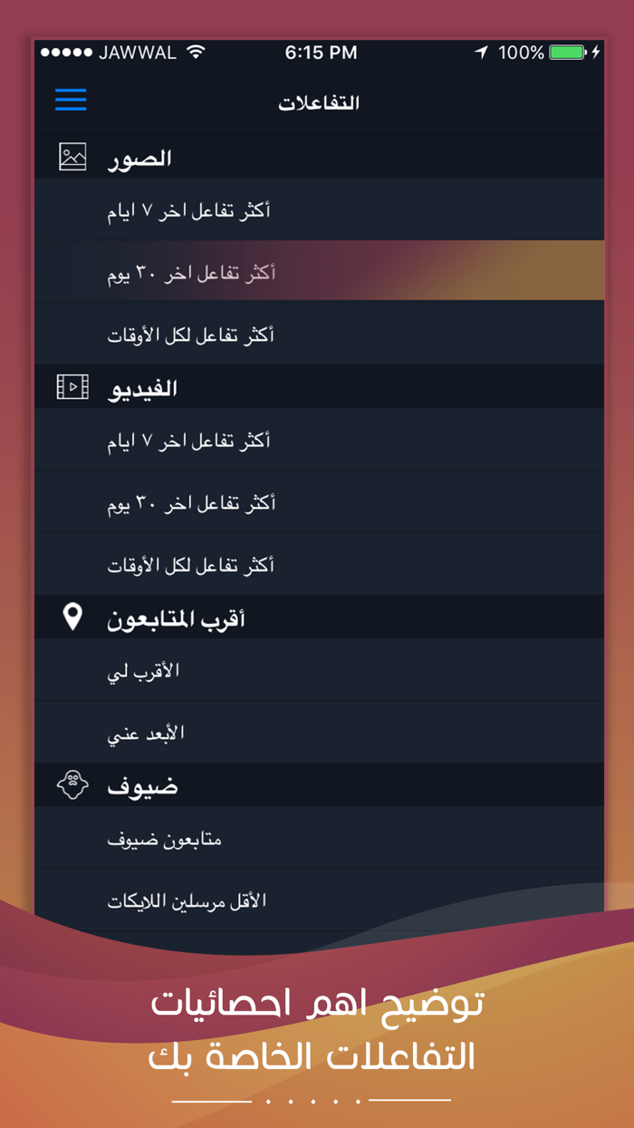Tap the التفاعلات title in the header
The width and height of the screenshot is (634, 1128).
pos(319,102)
